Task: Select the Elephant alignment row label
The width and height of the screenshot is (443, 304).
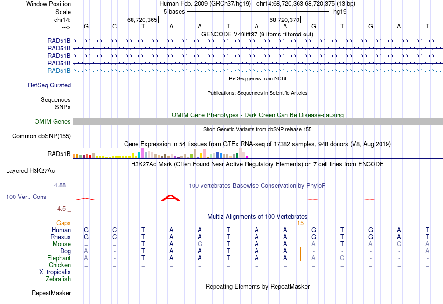Action: point(59,258)
